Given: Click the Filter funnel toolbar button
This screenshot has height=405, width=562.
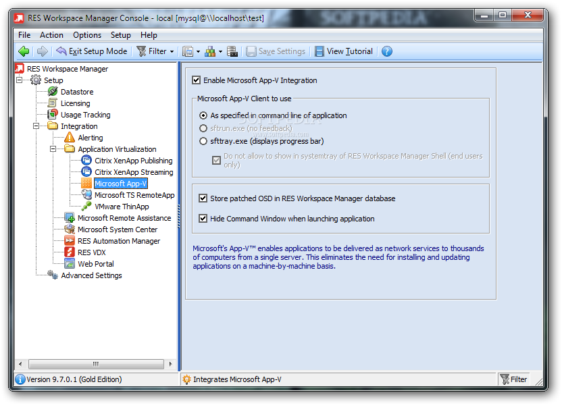Looking at the screenshot, I should click(152, 51).
